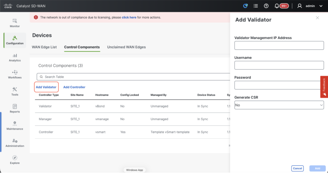Go to Workflows in the sidebar
Screen dimensions: 328x173
(x=15, y=74)
